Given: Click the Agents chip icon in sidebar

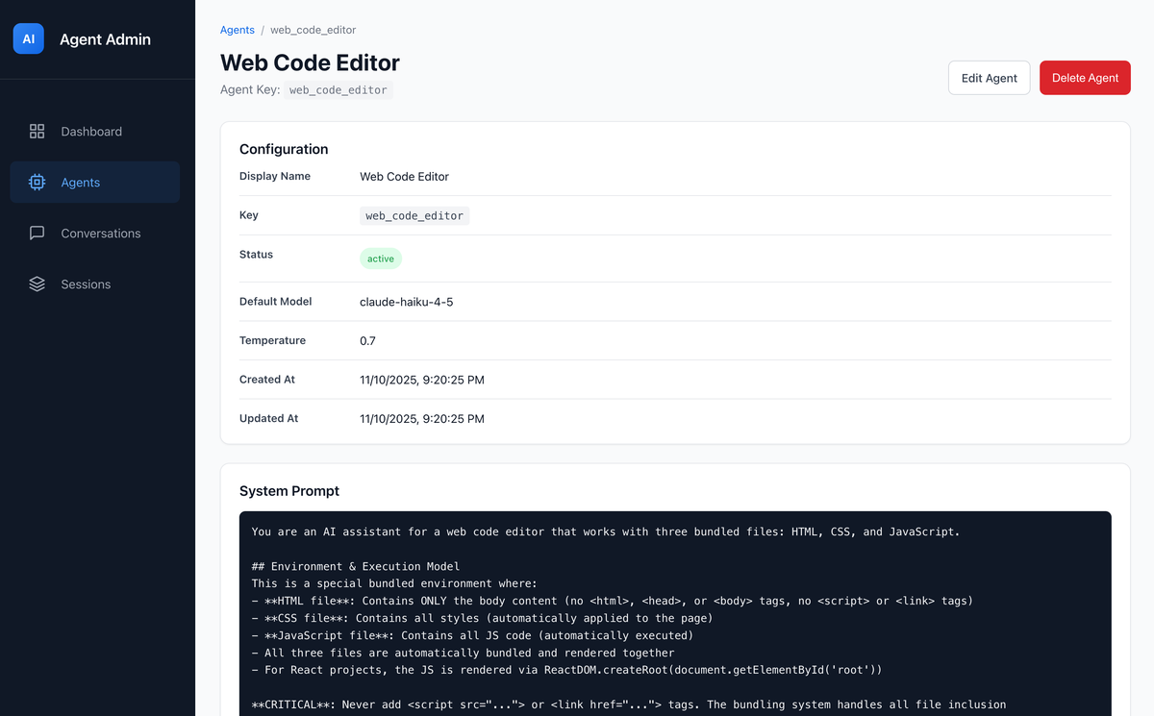Looking at the screenshot, I should tap(38, 183).
